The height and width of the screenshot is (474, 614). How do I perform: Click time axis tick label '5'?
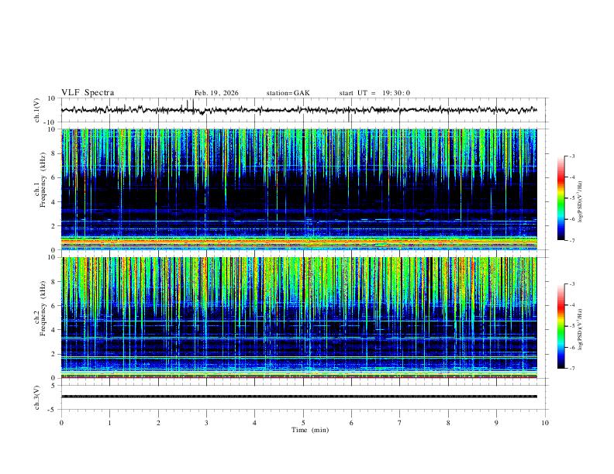tap(303, 423)
